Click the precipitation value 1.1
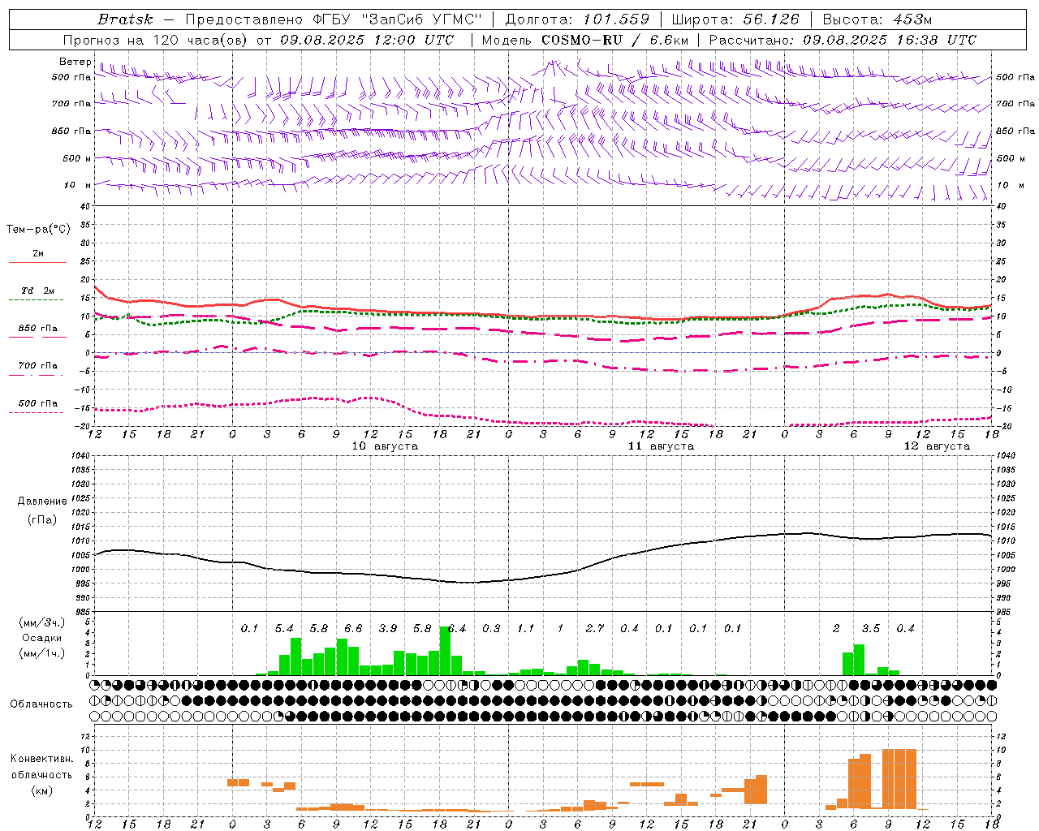1039x831 pixels. click(526, 628)
